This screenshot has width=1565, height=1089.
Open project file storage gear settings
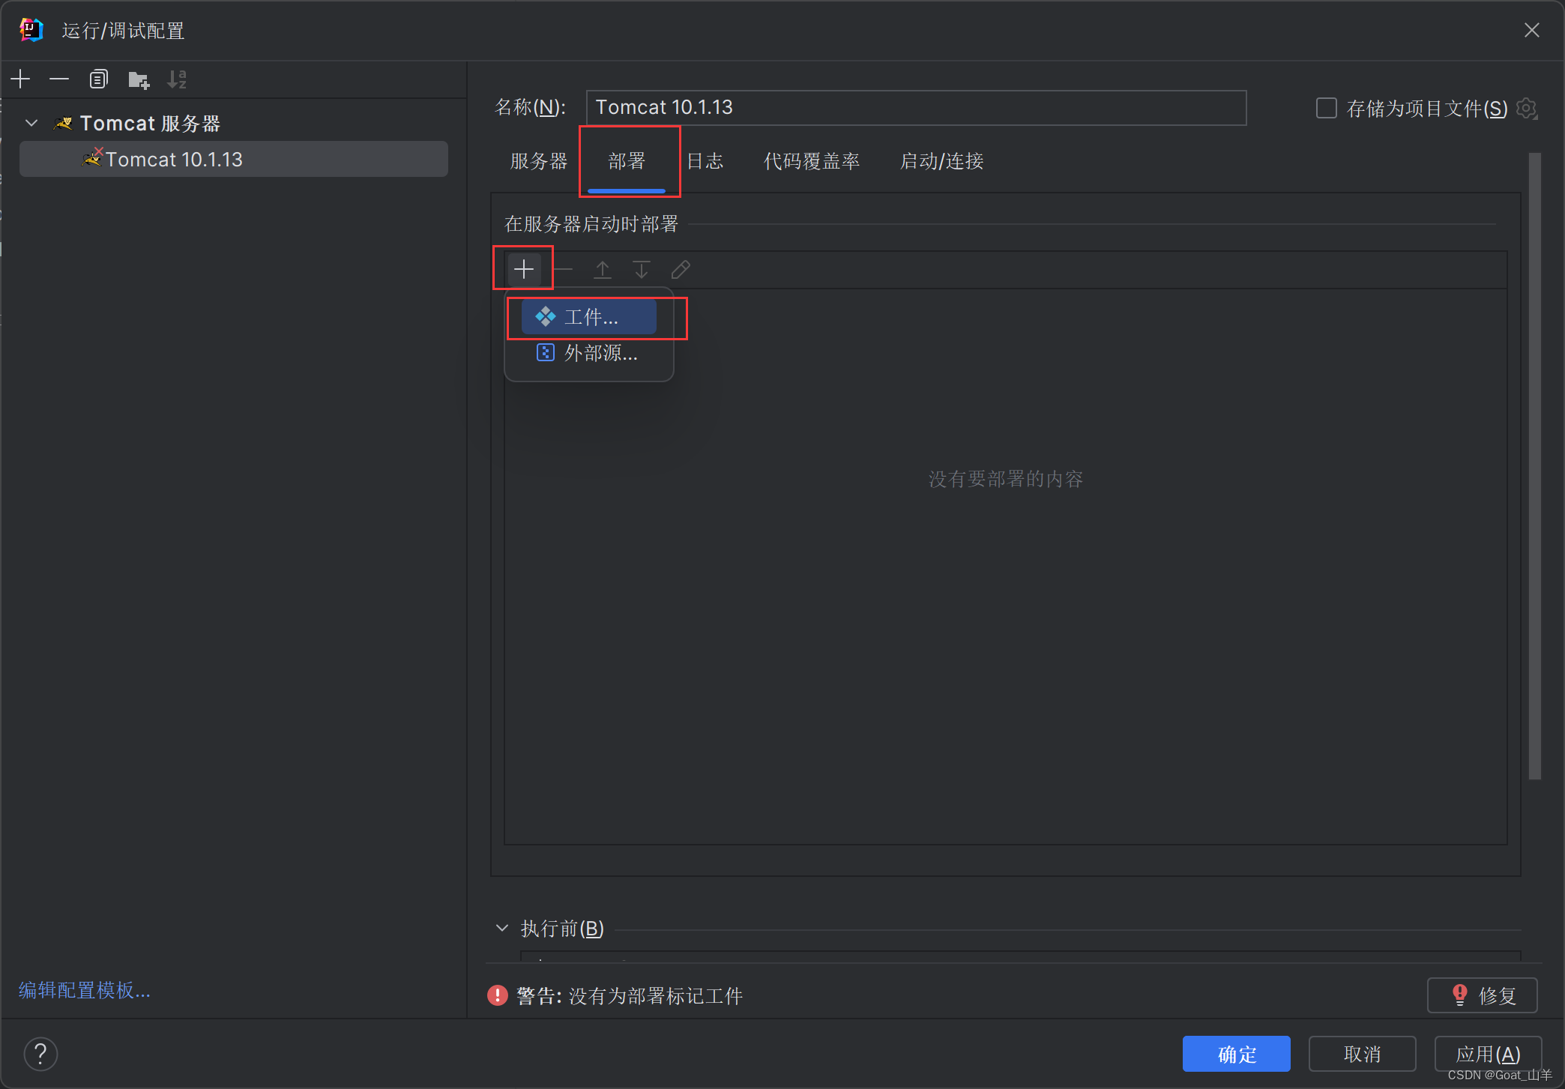click(1526, 108)
